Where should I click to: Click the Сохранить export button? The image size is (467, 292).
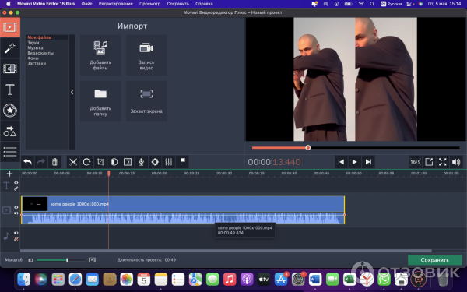pyautogui.click(x=434, y=260)
